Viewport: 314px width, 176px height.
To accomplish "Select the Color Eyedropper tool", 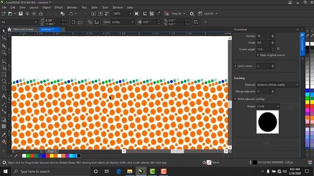I will (3, 135).
